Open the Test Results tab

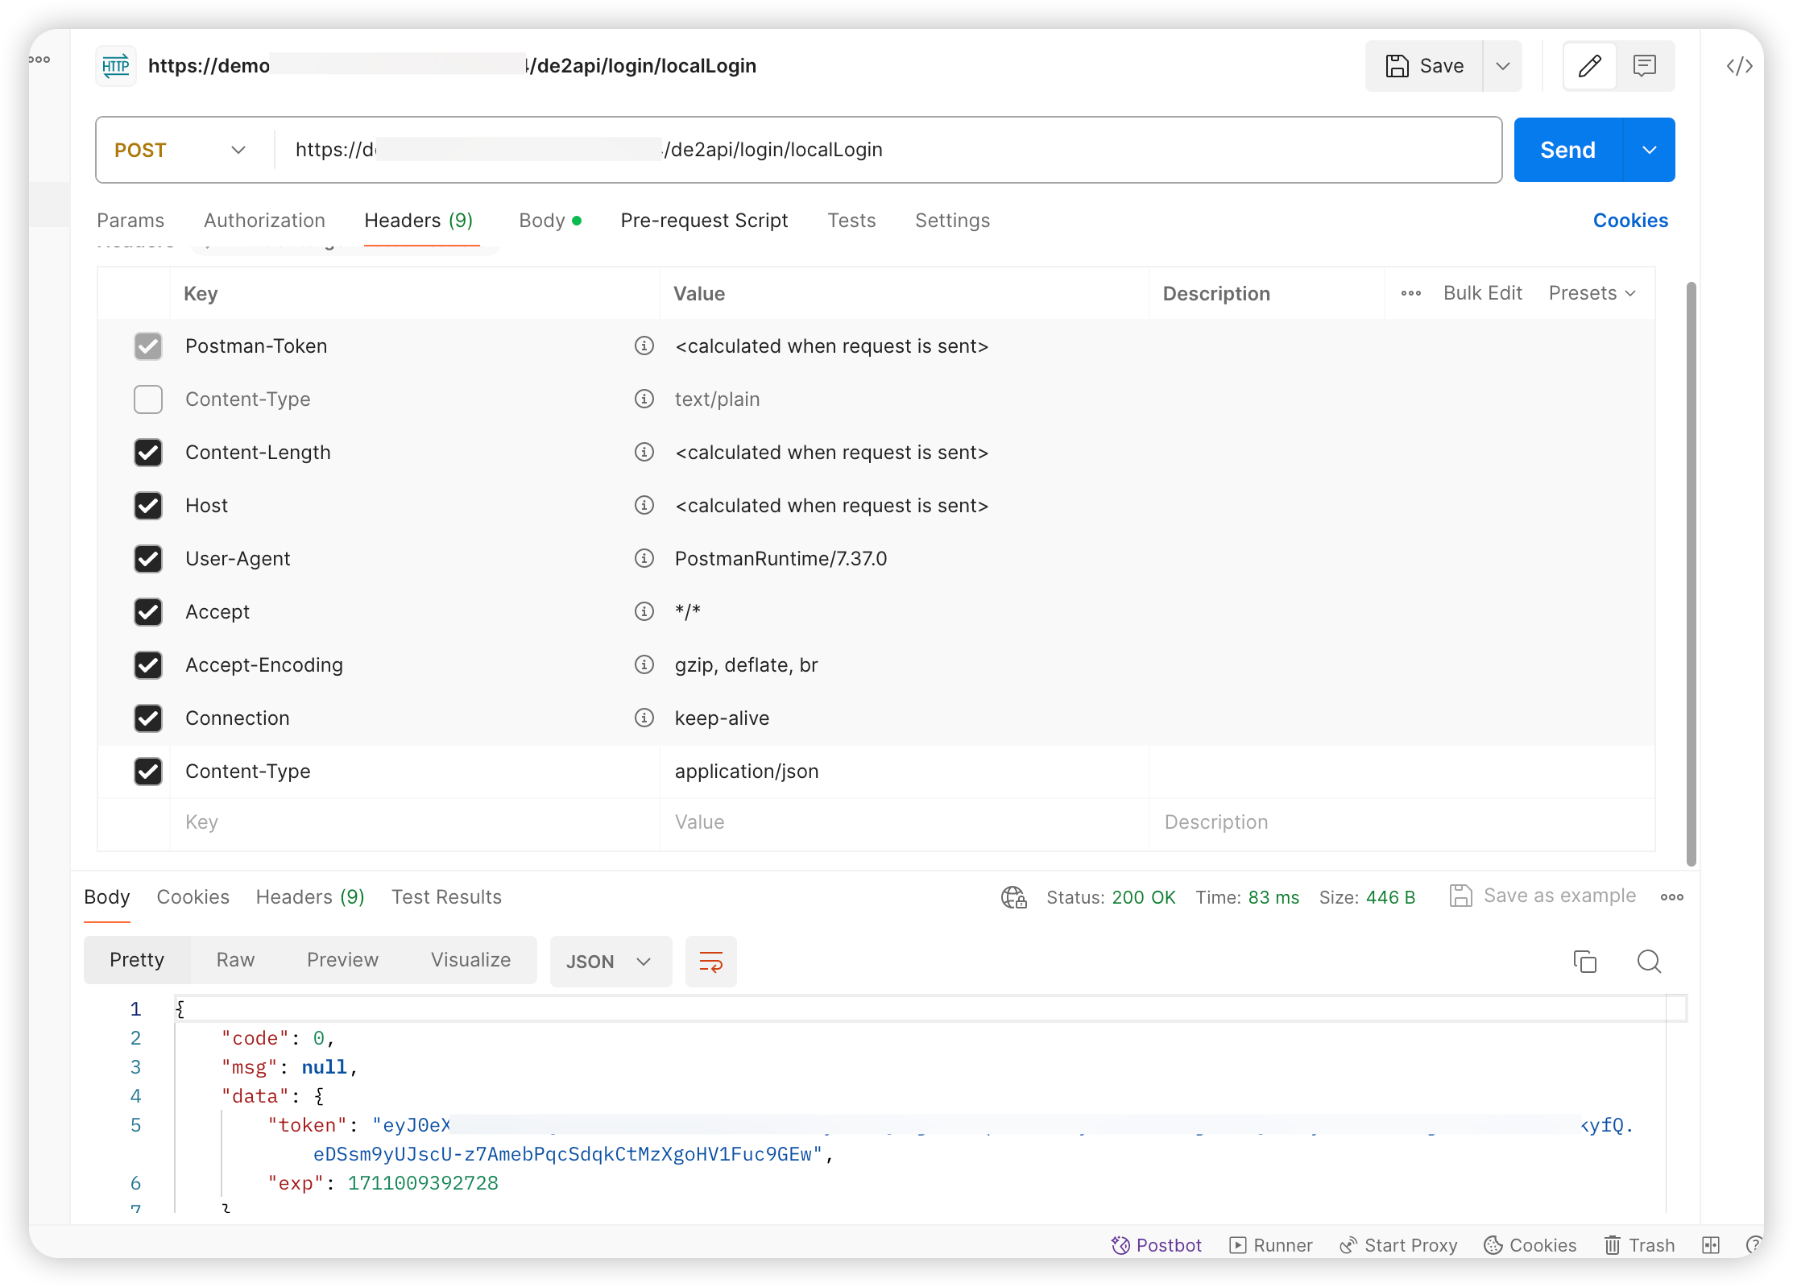click(446, 896)
